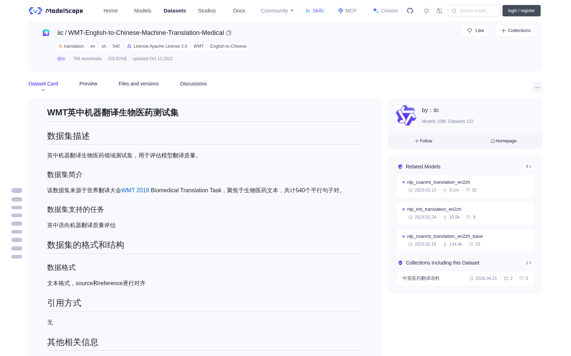Click the Skills sparkle icon
Viewport: 571px width, 356px height.
coord(308,11)
